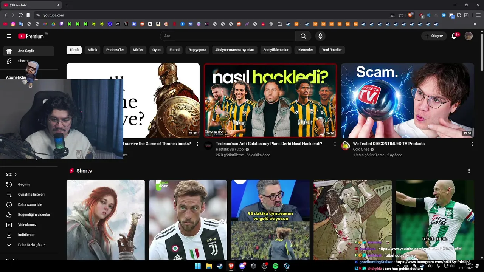
Task: Focus the Ara search field
Action: 228,36
